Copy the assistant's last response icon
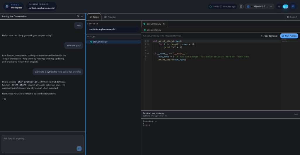The width and height of the screenshot is (300, 155). (5, 99)
